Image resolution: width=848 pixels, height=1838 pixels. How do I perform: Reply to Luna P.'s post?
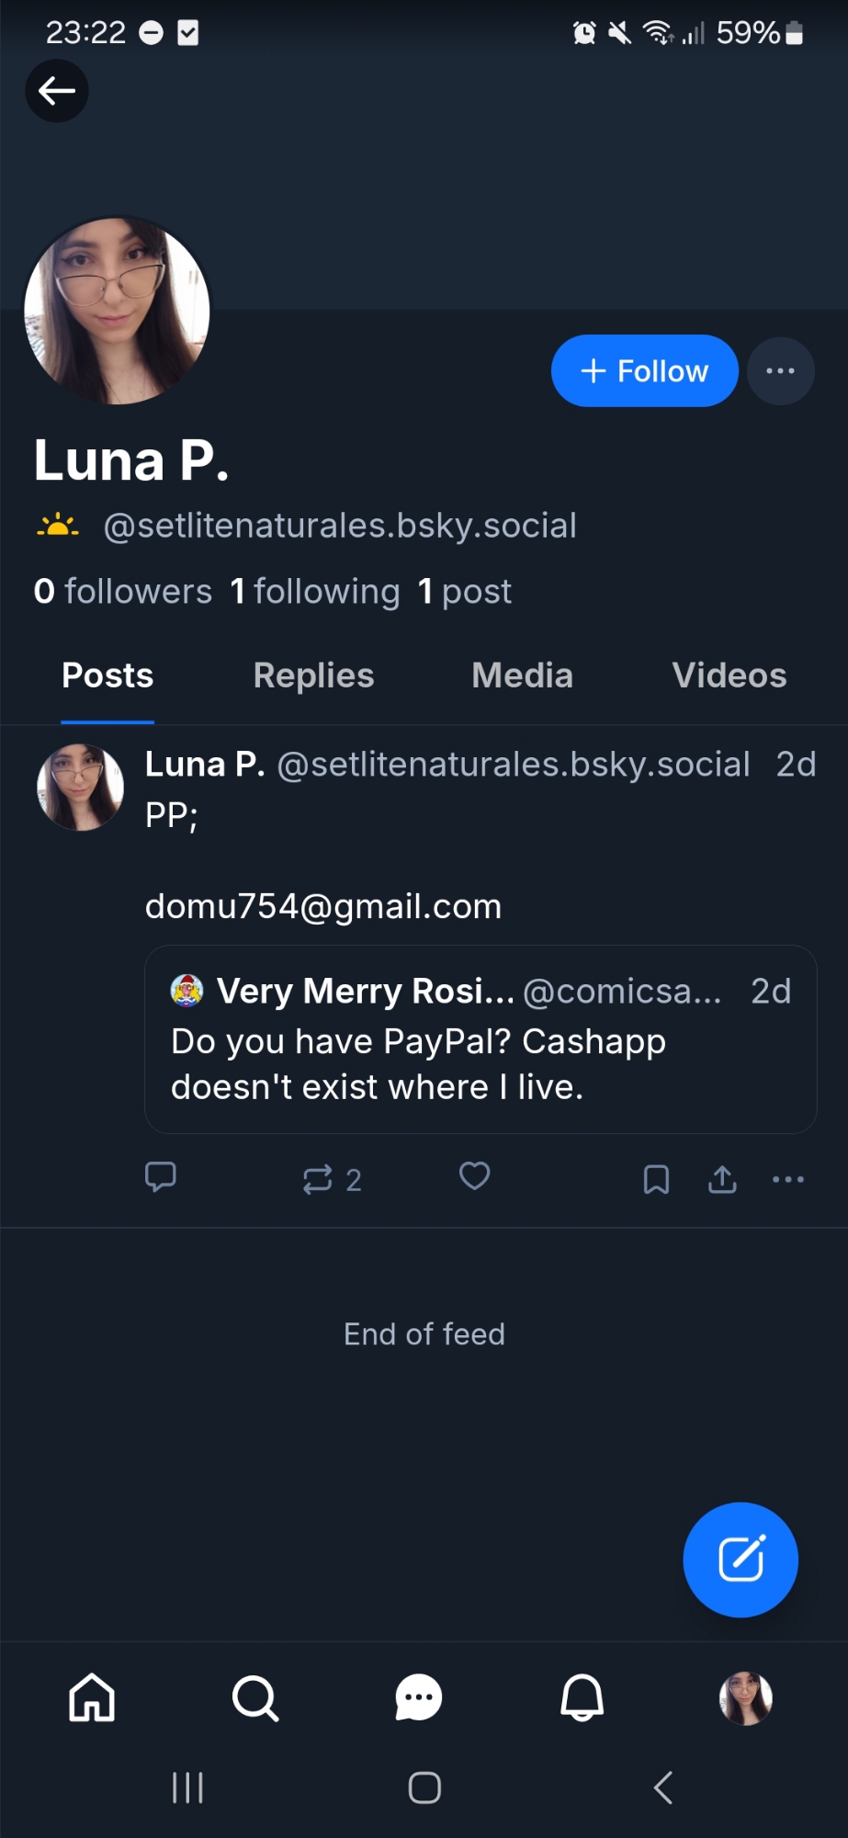161,1177
